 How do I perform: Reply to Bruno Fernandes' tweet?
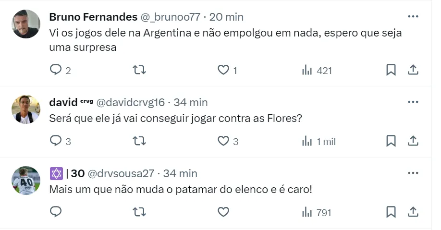click(x=56, y=70)
